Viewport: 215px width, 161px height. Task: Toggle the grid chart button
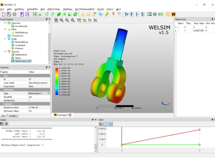(x=111, y=124)
